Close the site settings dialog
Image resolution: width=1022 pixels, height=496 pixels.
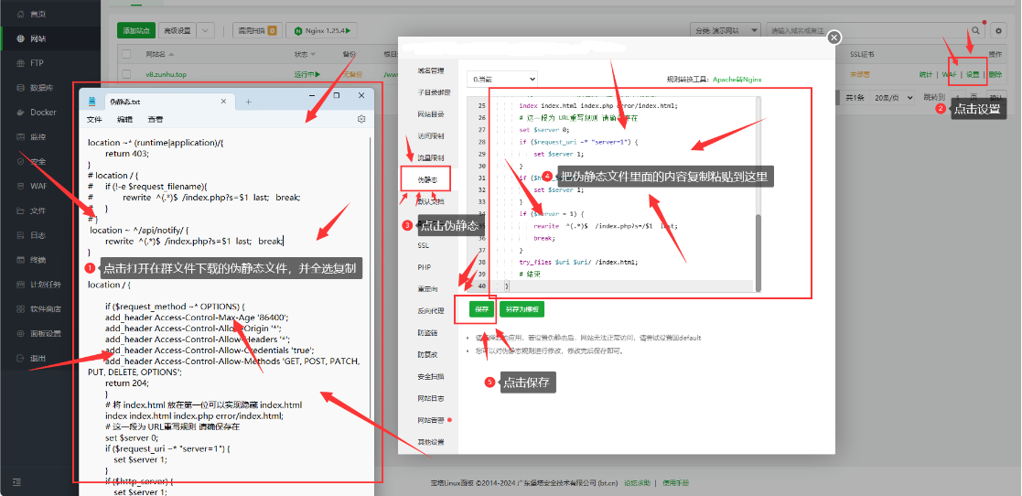(x=833, y=38)
